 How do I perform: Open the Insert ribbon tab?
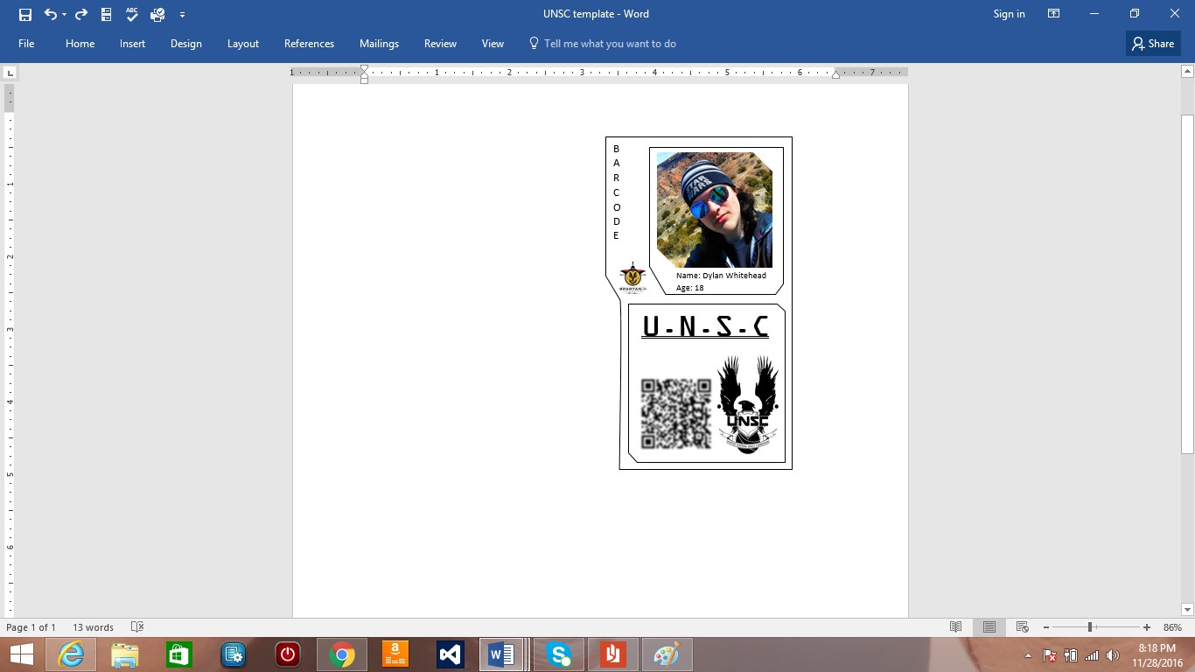click(132, 44)
